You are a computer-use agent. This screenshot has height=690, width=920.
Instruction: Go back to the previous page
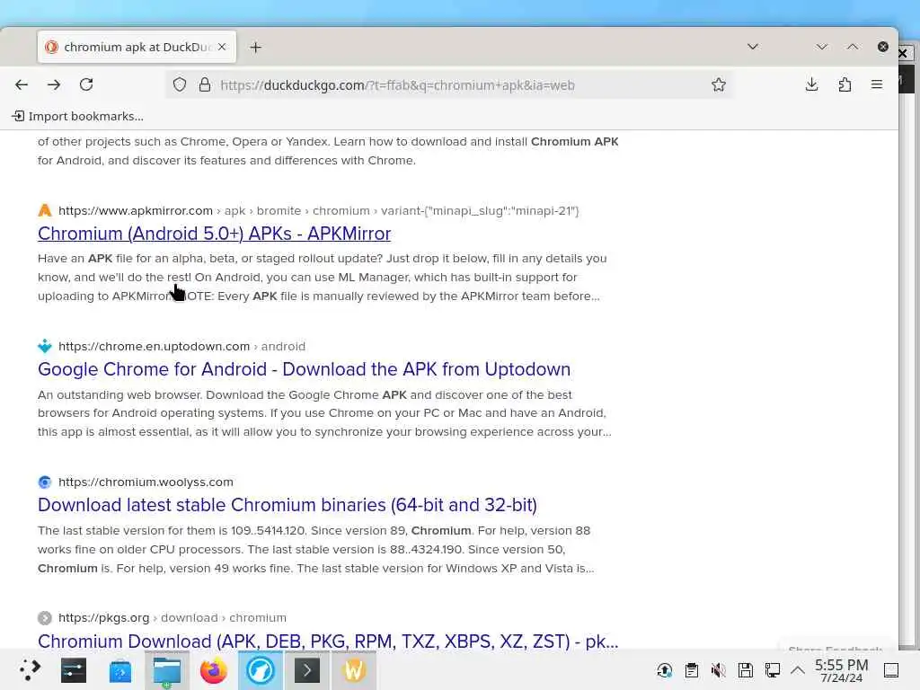pos(22,84)
